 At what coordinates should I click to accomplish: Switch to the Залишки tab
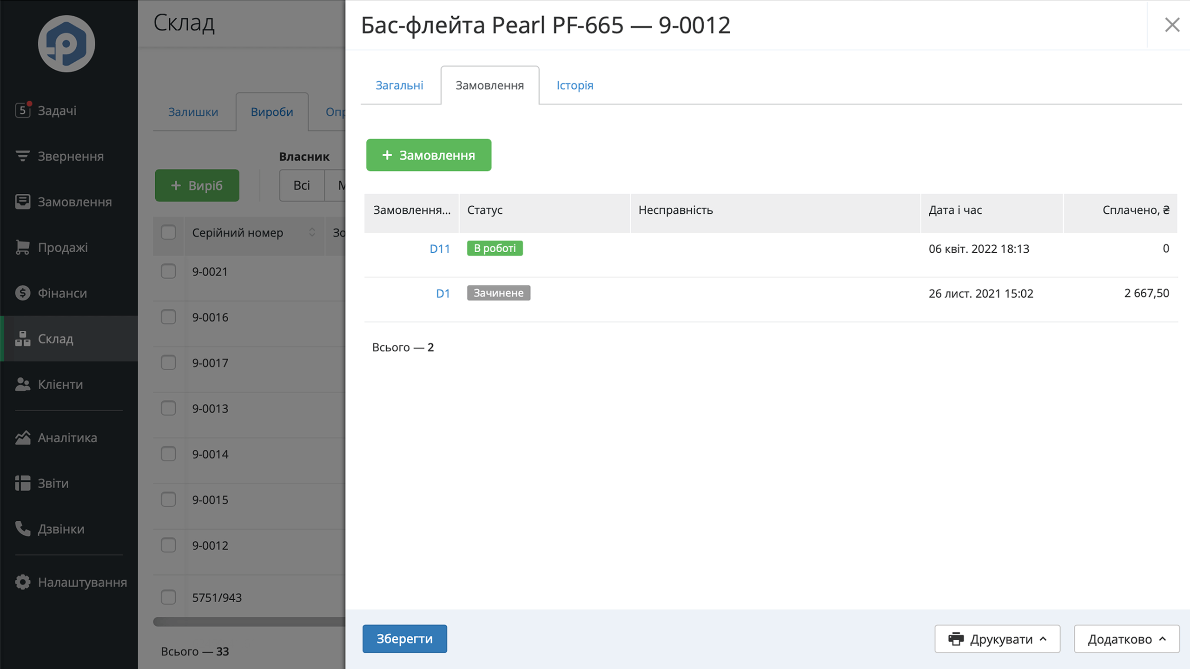[x=193, y=112]
